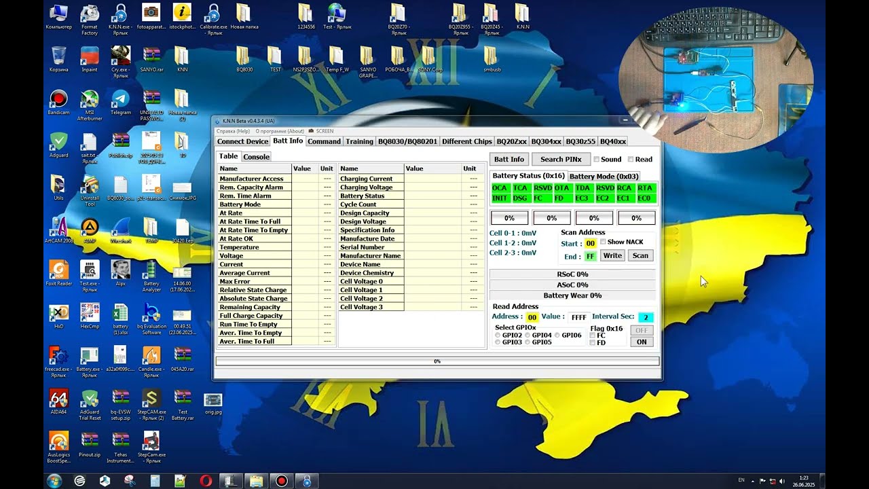
Task: Open MSI Afterburner desktop icon
Action: tap(90, 105)
